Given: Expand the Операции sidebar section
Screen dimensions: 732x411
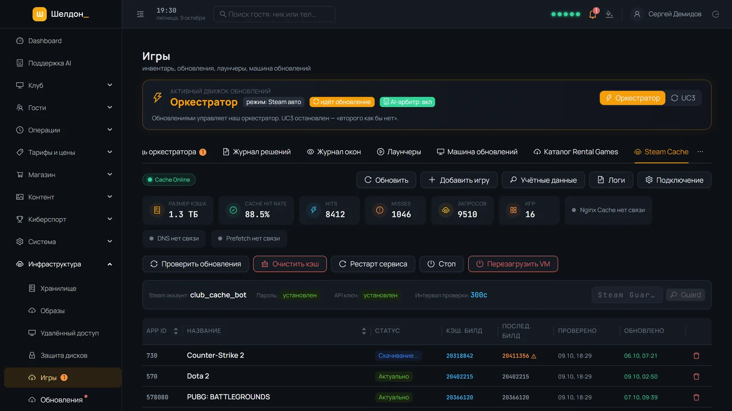Looking at the screenshot, I should [64, 130].
